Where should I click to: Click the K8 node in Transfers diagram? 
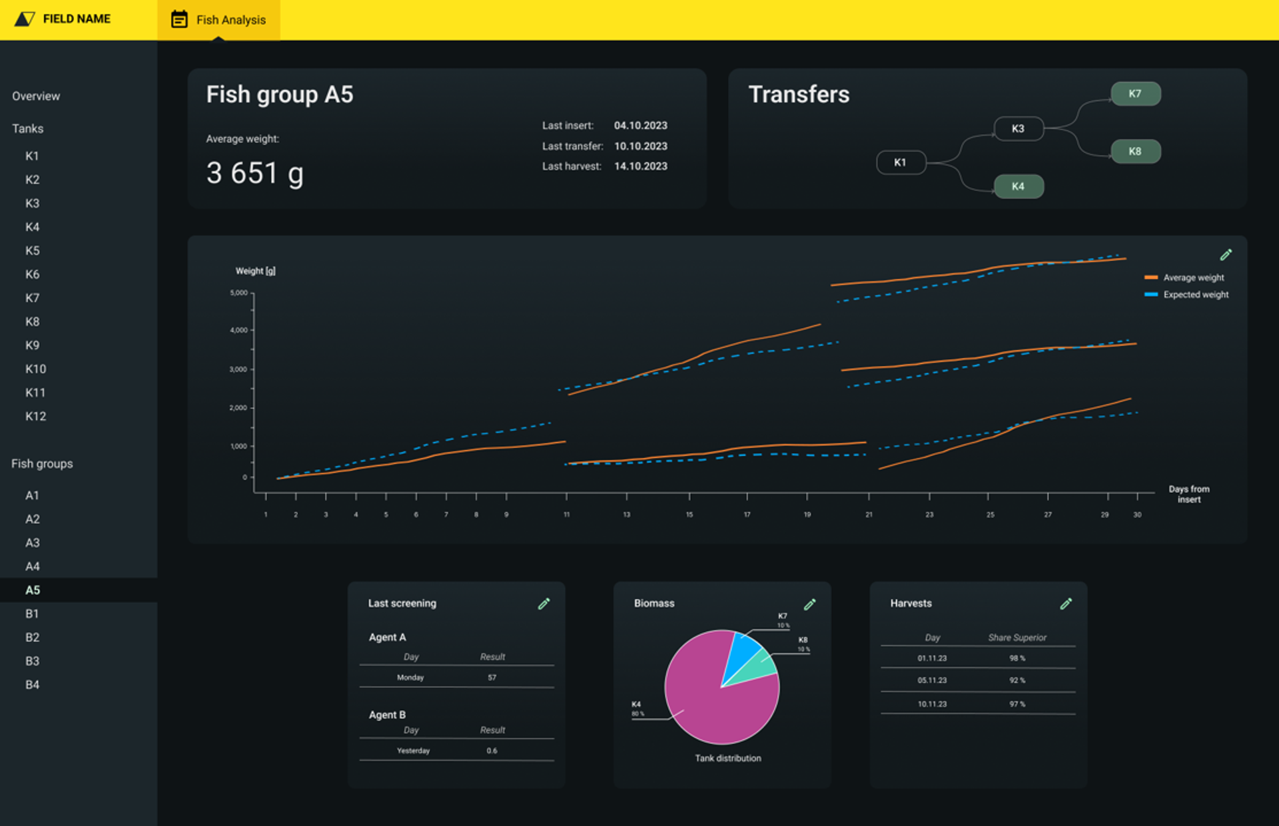coord(1136,151)
